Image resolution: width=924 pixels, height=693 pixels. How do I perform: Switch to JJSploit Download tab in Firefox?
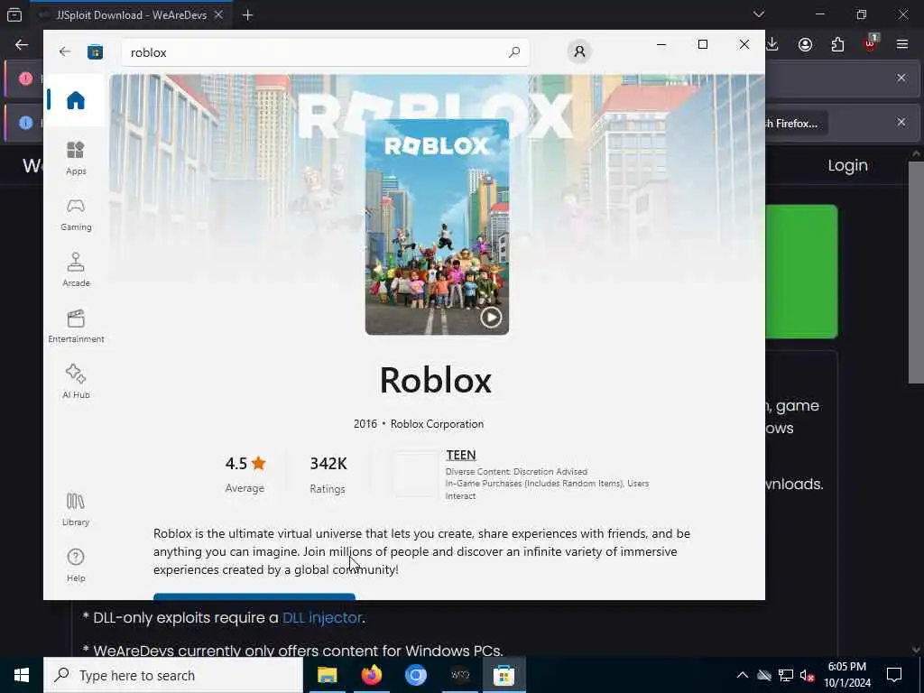[x=130, y=15]
